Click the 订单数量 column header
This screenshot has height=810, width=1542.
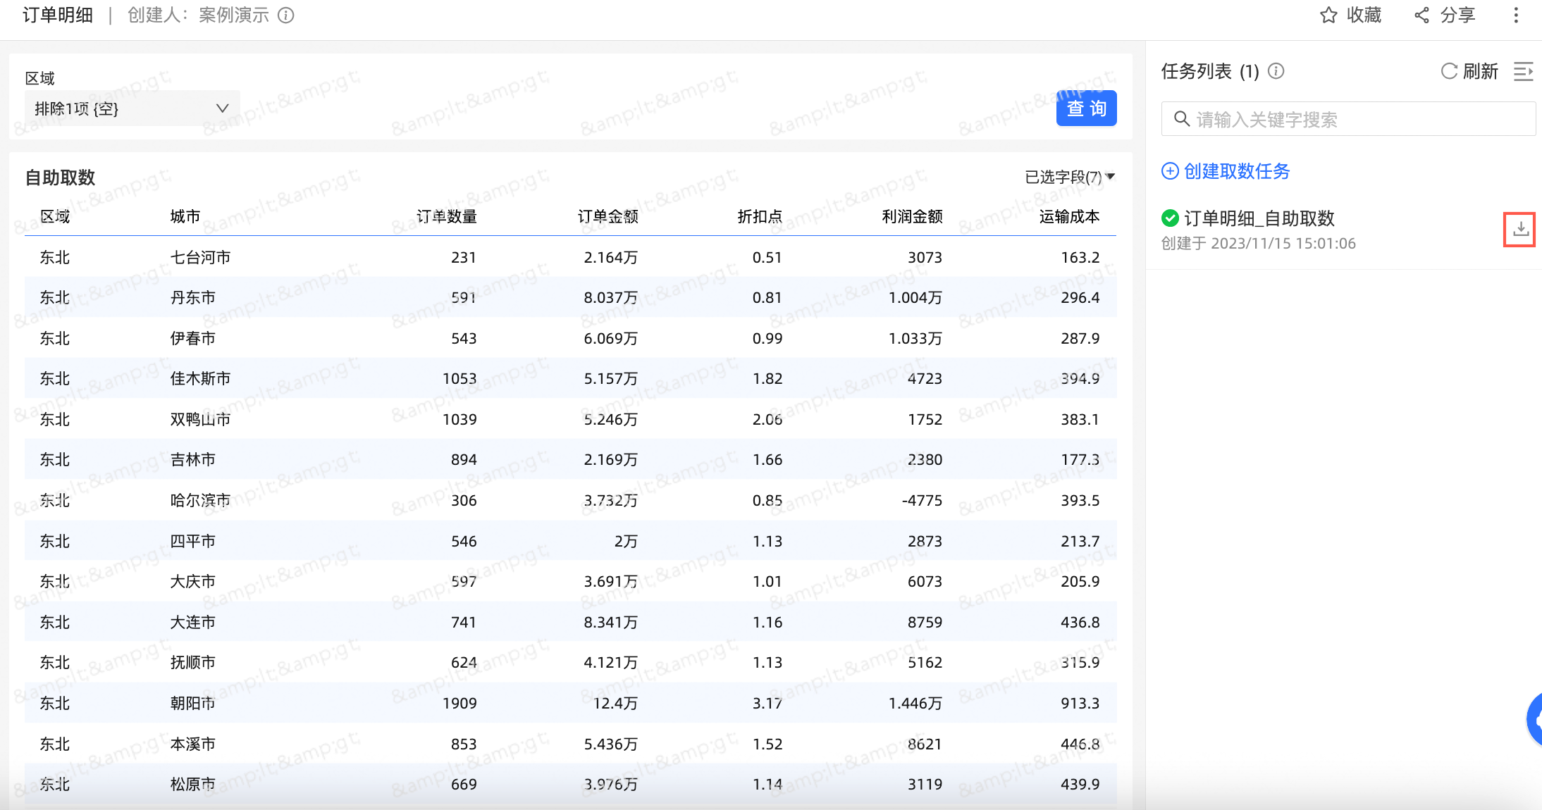446,216
